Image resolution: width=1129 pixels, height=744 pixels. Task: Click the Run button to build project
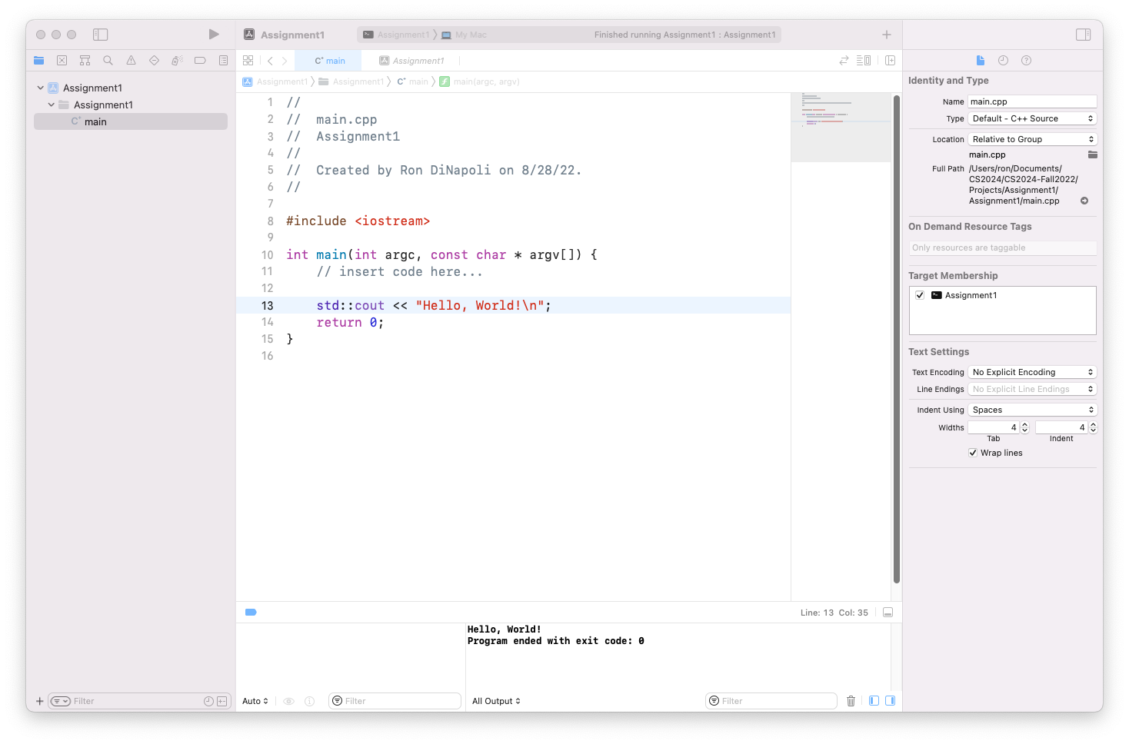pyautogui.click(x=214, y=35)
